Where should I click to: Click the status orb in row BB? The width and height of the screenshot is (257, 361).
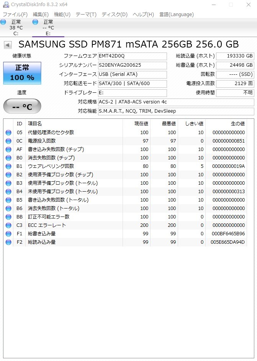click(x=8, y=217)
